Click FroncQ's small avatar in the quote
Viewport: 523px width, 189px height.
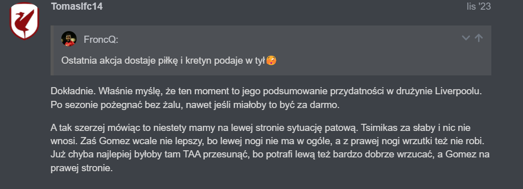(69, 39)
